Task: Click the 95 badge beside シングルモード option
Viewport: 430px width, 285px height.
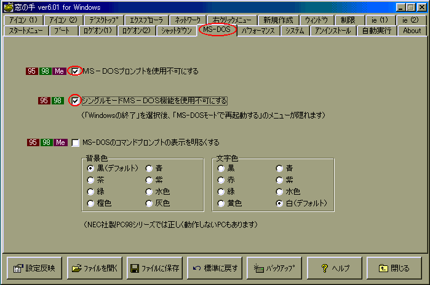Action: pyautogui.click(x=44, y=101)
